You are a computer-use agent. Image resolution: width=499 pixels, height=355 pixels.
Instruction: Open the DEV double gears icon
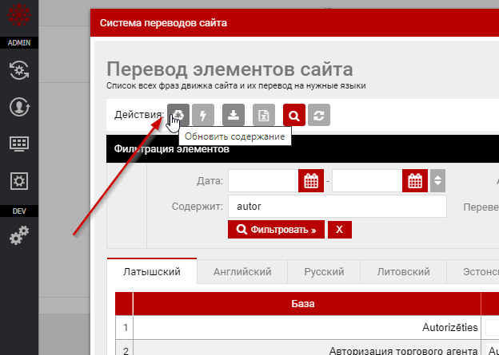coord(19,235)
